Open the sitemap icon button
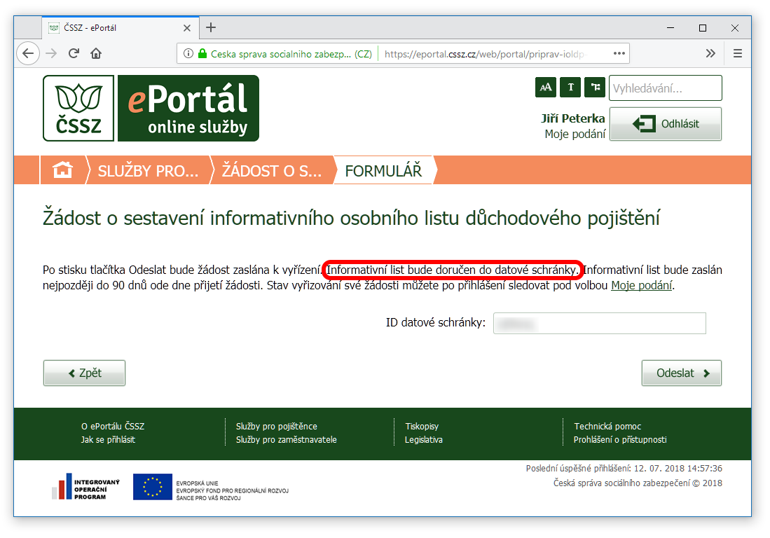Viewport: 770px width, 538px height. point(595,88)
